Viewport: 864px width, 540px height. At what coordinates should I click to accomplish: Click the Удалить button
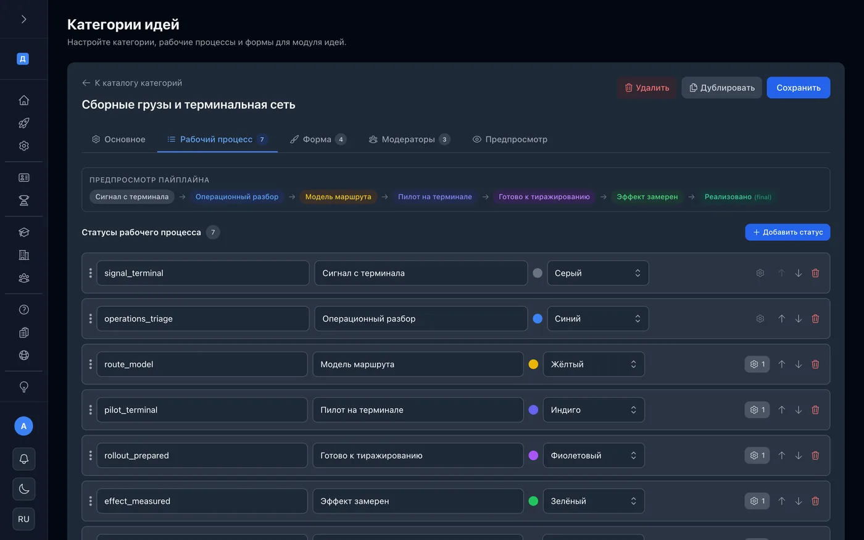coord(646,88)
